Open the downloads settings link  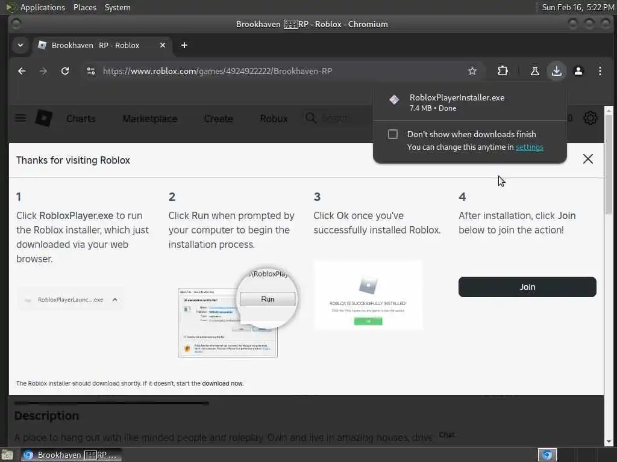[x=529, y=147]
